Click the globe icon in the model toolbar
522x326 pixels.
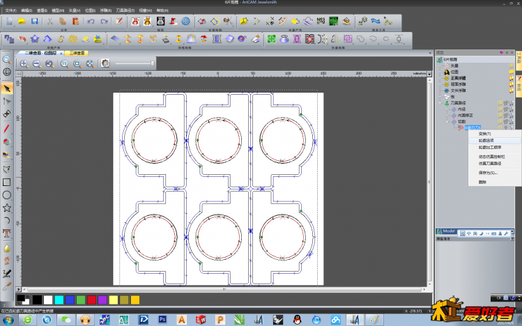click(x=186, y=22)
